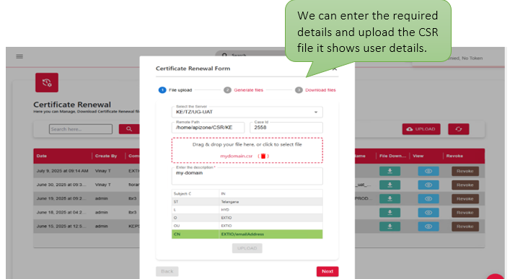This screenshot has height=279, width=510.
Task: Open the hamburger menu icon
Action: point(19,56)
